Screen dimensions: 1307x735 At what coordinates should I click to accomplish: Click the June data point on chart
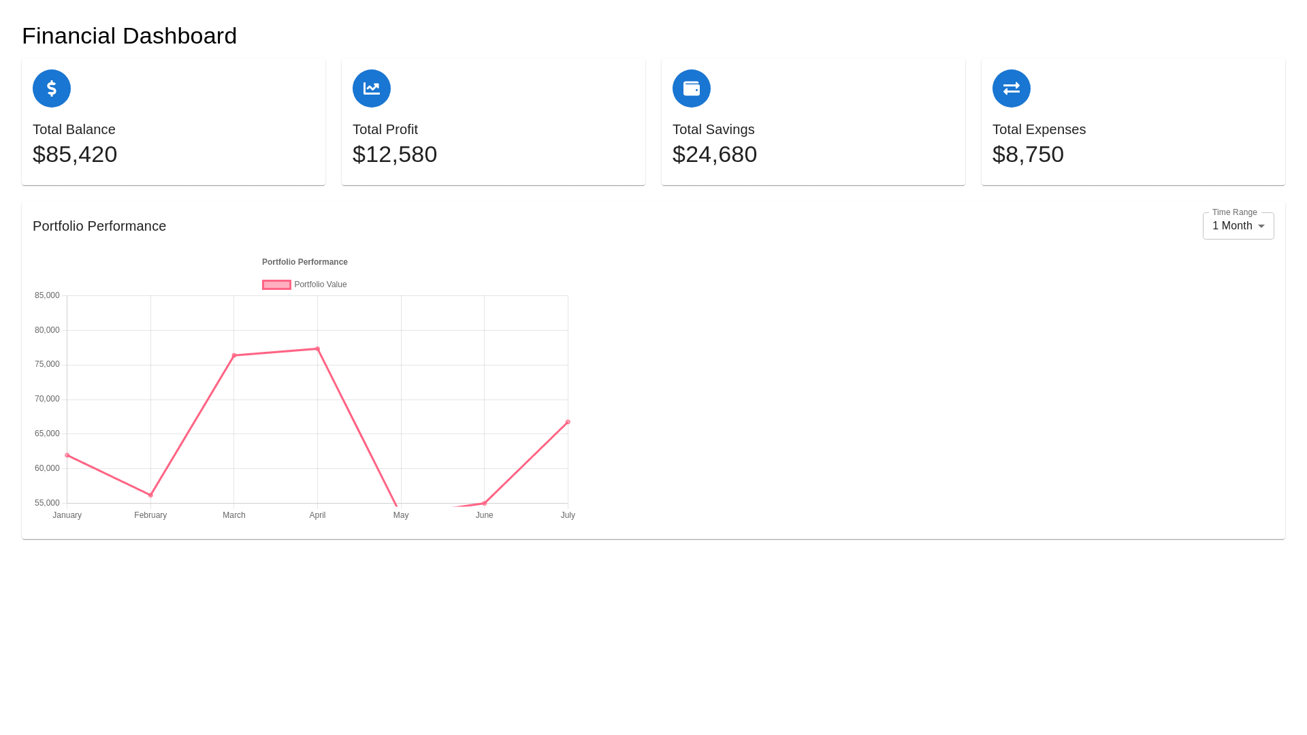(484, 504)
